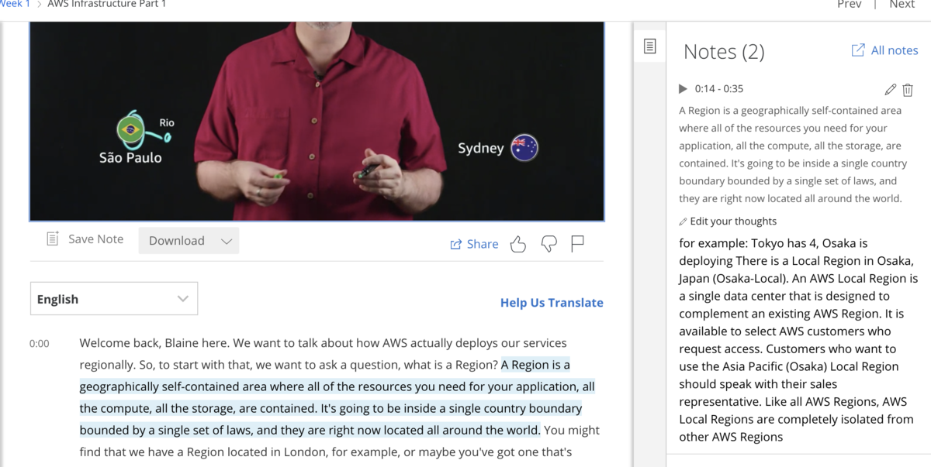
Task: Open the Download dropdown
Action: point(189,241)
